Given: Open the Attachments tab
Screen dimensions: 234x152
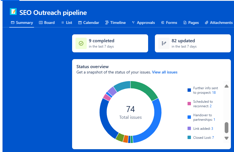Looking at the screenshot, I should 219,23.
